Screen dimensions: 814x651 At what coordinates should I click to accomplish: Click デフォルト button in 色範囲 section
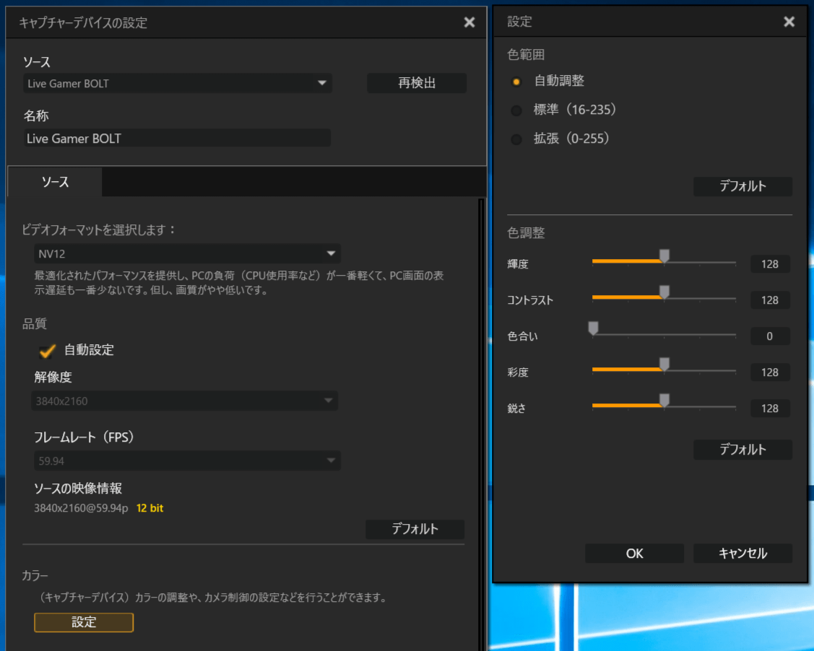pos(742,186)
